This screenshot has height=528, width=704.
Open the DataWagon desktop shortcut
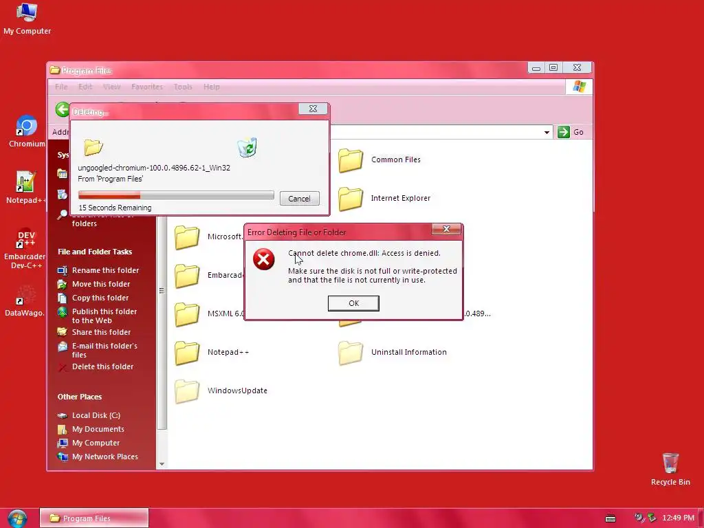pos(25,301)
